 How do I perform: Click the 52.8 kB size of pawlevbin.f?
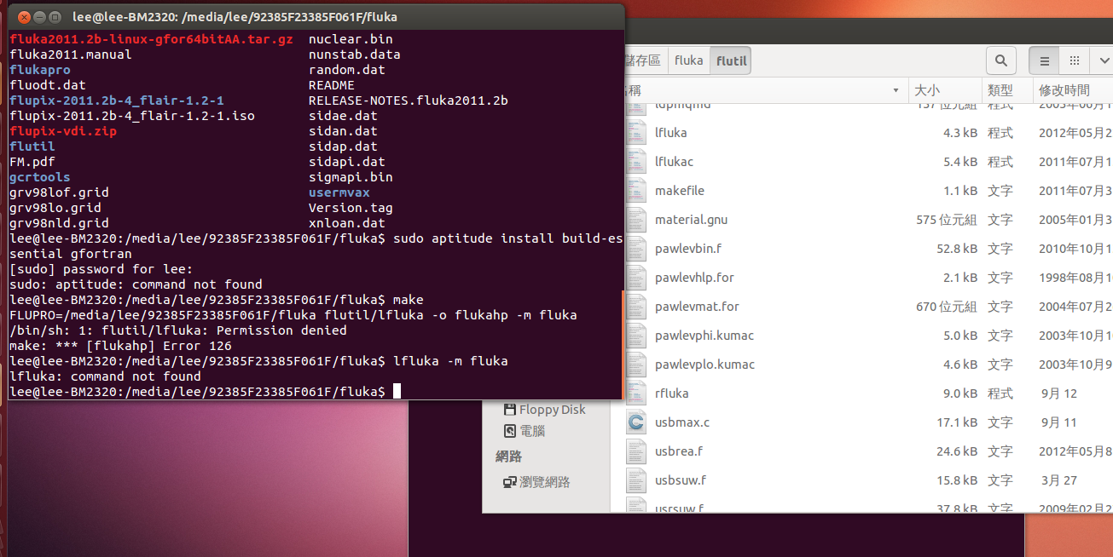(x=957, y=249)
